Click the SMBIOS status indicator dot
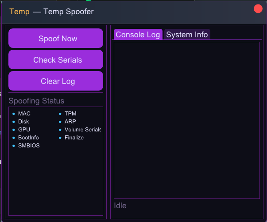The width and height of the screenshot is (267, 222). pos(14,146)
